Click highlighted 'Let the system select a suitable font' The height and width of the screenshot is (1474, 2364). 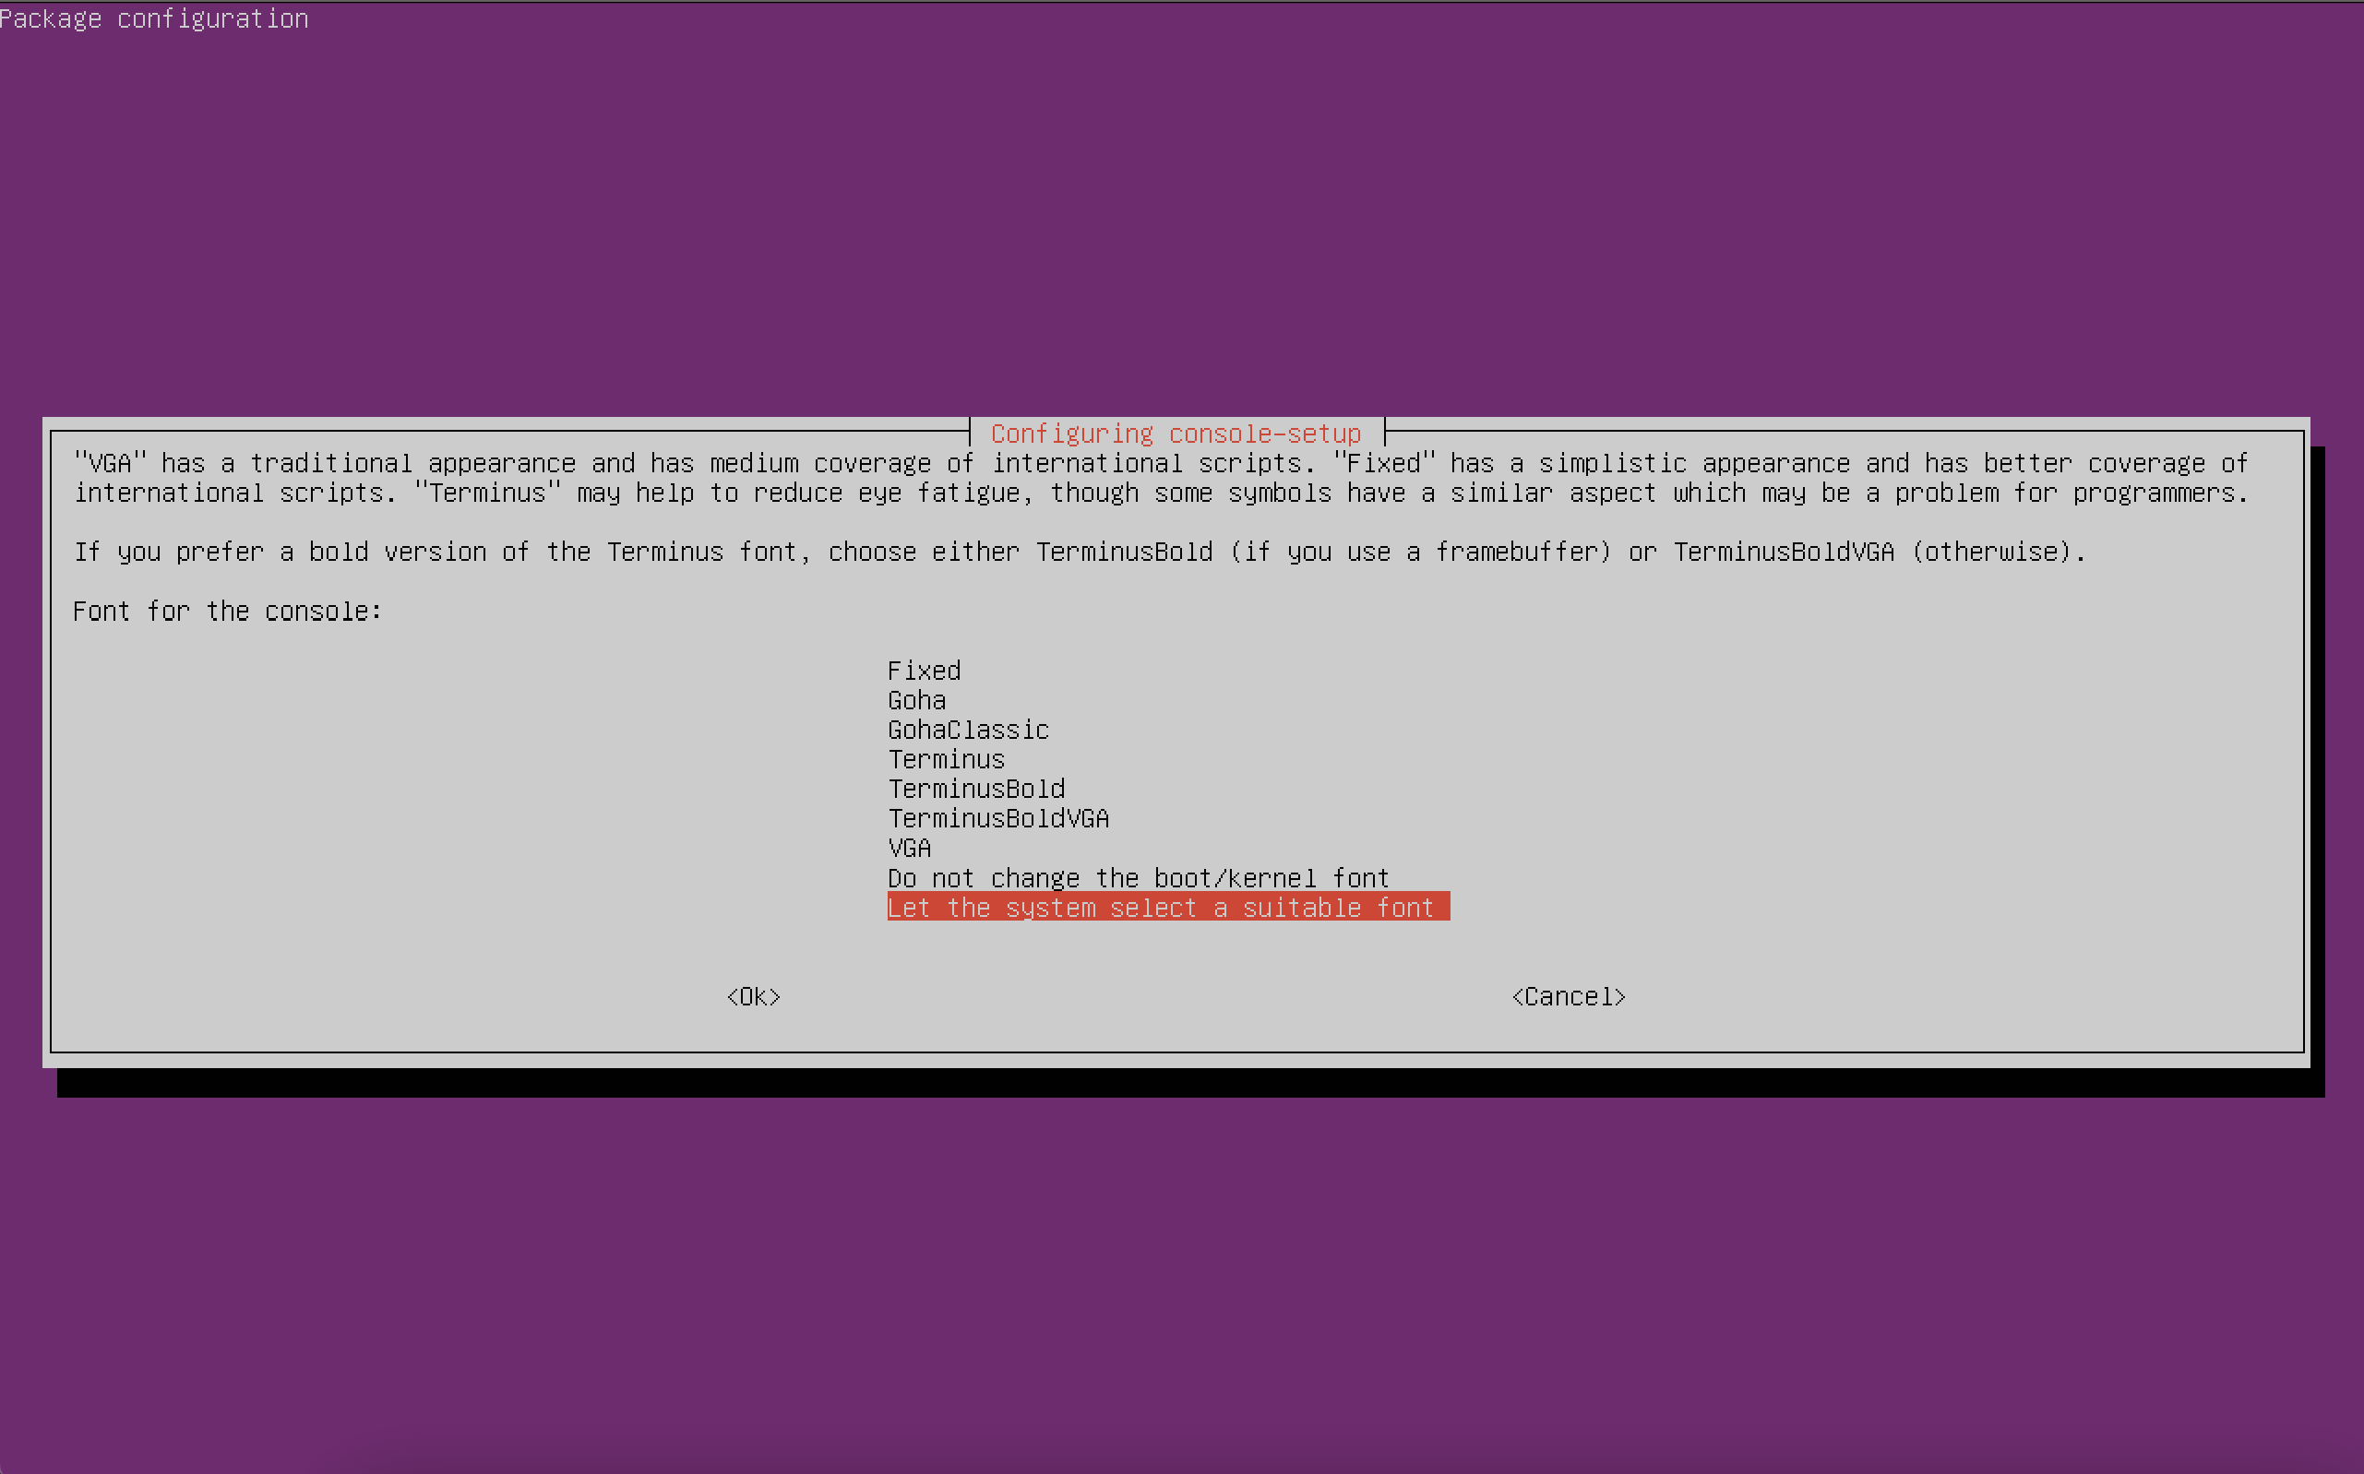coord(1166,907)
